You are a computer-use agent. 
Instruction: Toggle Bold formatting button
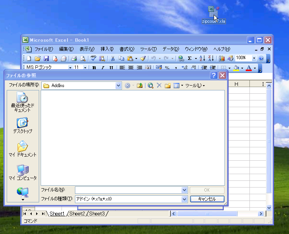pos(94,68)
